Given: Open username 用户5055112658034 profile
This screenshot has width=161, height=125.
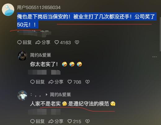Looking at the screenshot, I should (x=39, y=7).
